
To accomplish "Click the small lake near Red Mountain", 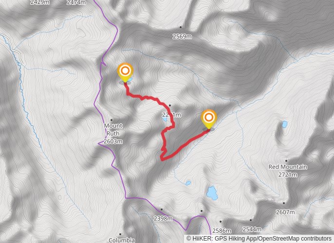I will pos(284,124).
